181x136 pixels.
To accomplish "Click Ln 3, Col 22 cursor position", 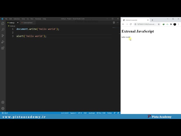I will click(65, 113).
